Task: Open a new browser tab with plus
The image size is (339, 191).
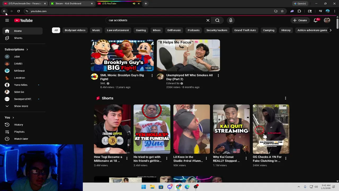Action: (x=146, y=3)
